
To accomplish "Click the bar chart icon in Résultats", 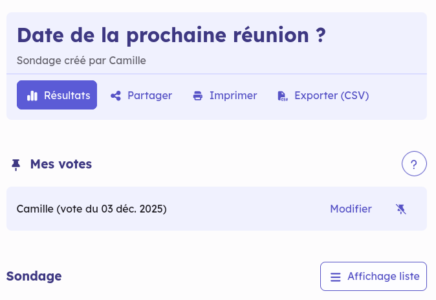I will [32, 95].
